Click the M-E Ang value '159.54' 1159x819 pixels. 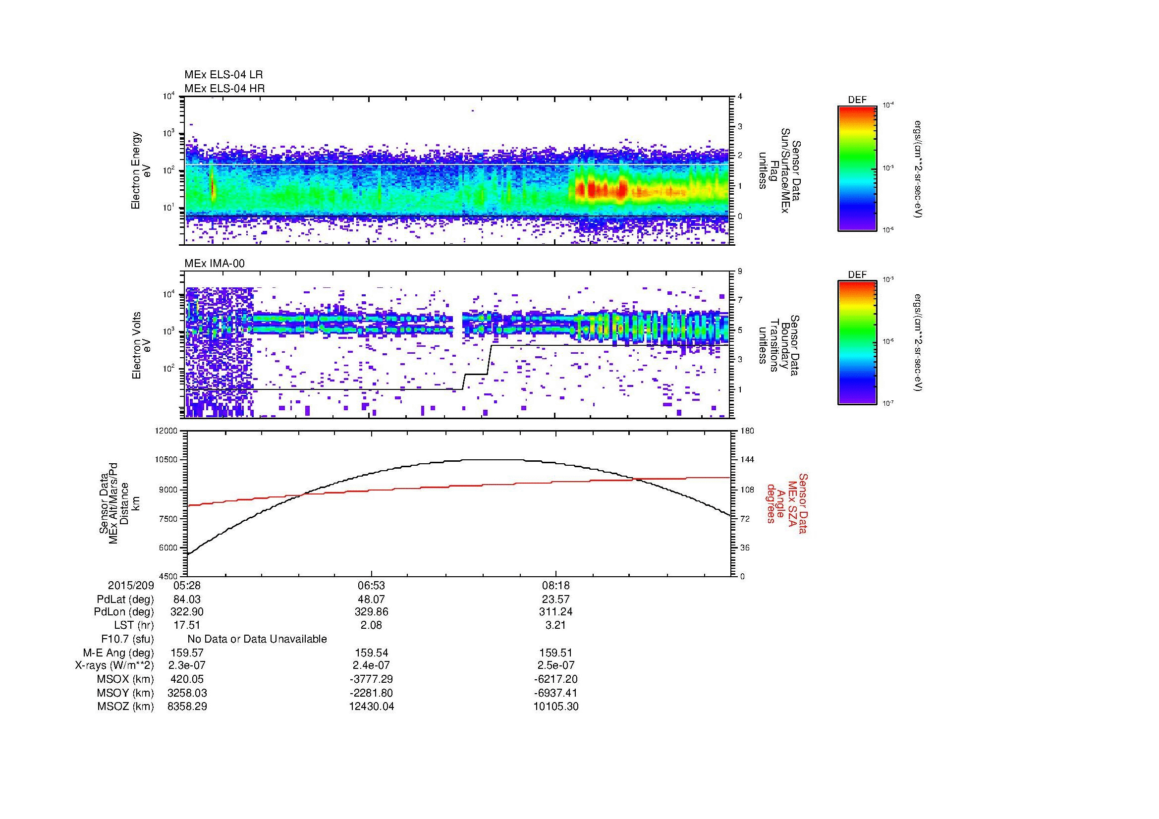click(x=371, y=653)
